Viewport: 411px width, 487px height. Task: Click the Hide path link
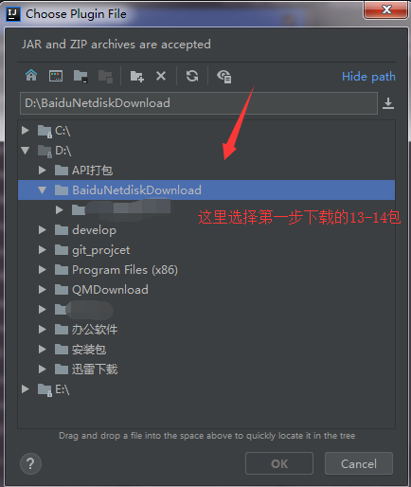(x=368, y=77)
